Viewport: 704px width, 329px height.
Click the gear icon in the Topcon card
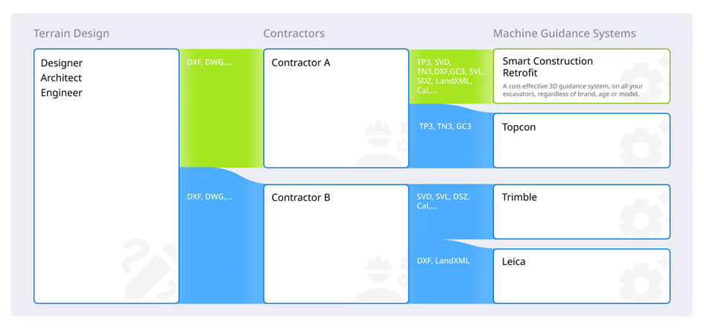click(x=644, y=146)
